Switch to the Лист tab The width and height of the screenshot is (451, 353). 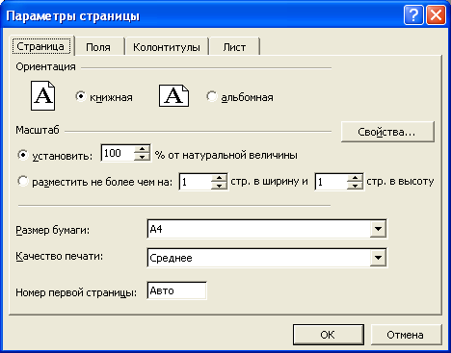(234, 47)
